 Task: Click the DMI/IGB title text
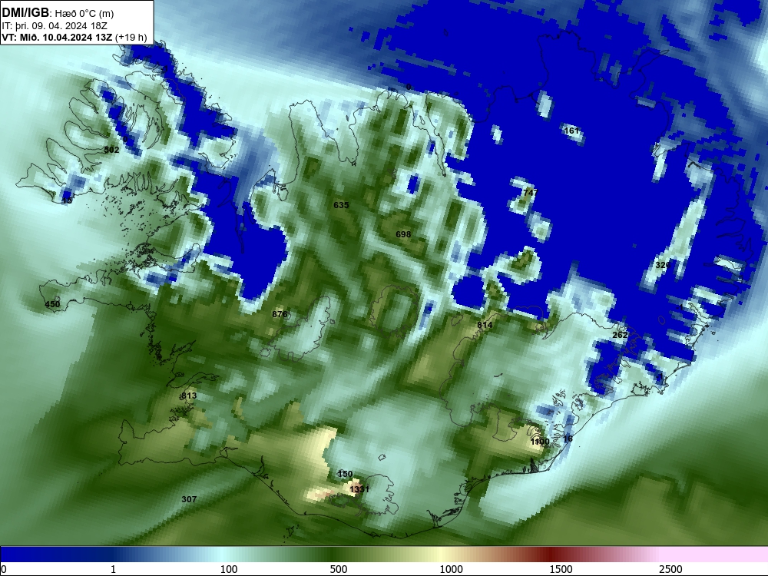(x=25, y=13)
